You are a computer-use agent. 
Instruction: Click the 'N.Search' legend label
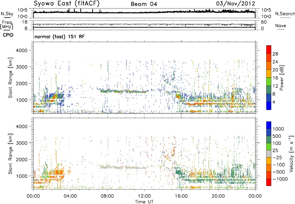[x=285, y=14]
